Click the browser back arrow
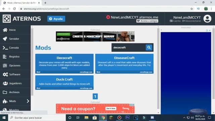The image size is (215, 121). 4,9
